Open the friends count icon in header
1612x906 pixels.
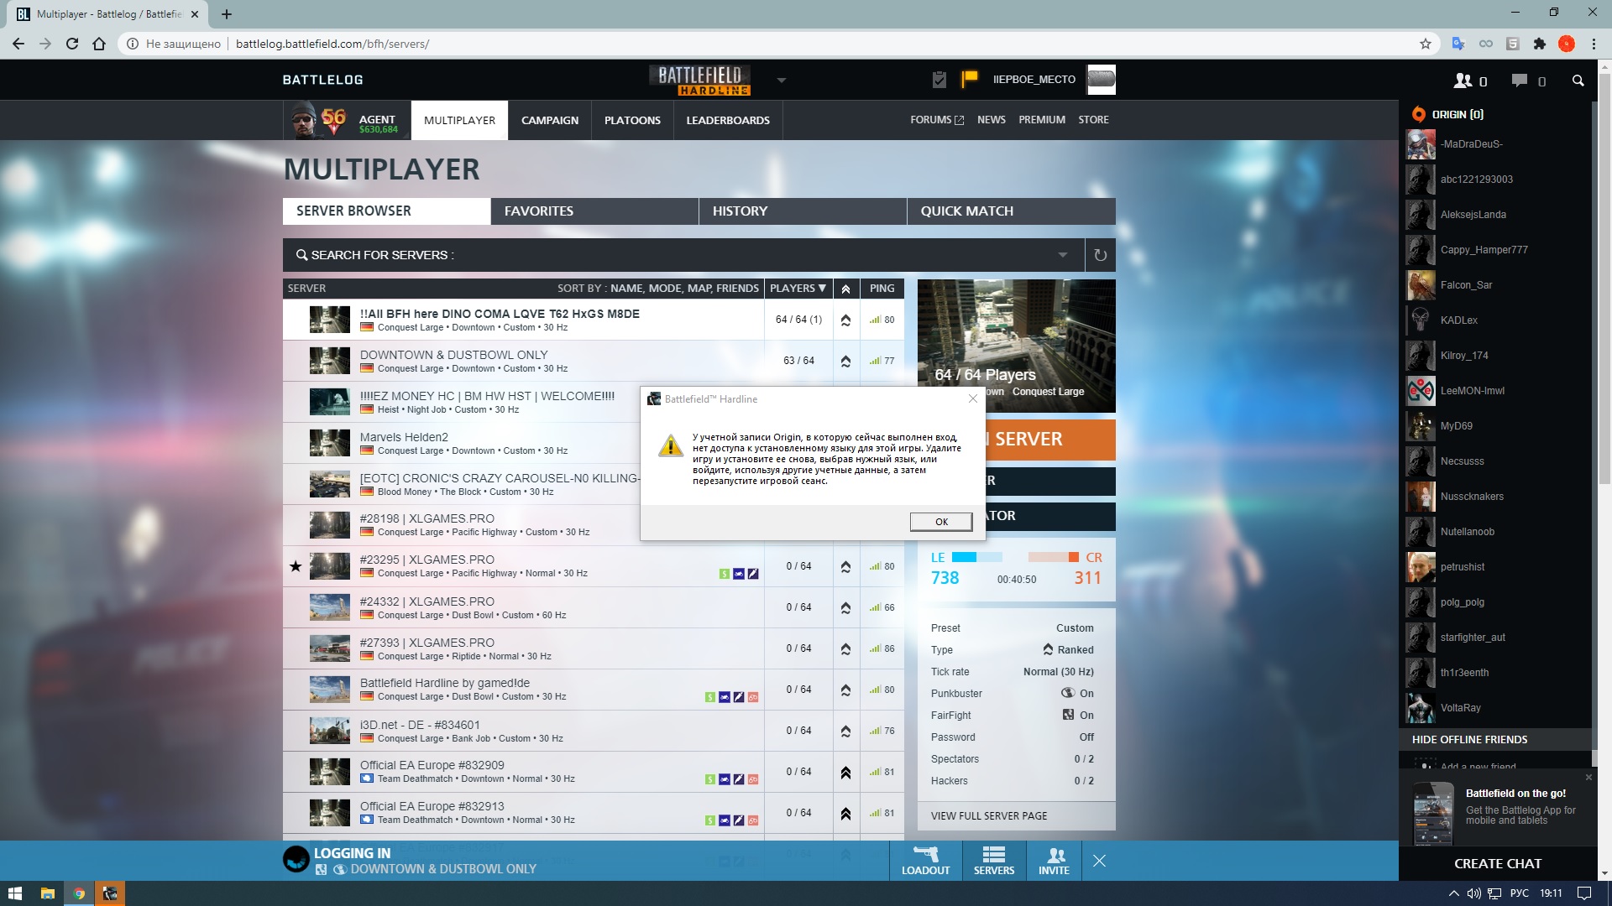click(1463, 81)
